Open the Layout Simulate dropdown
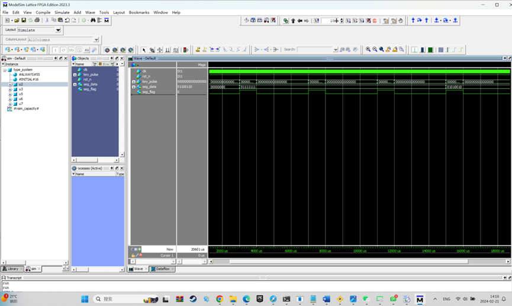The image size is (512, 306). click(x=58, y=30)
